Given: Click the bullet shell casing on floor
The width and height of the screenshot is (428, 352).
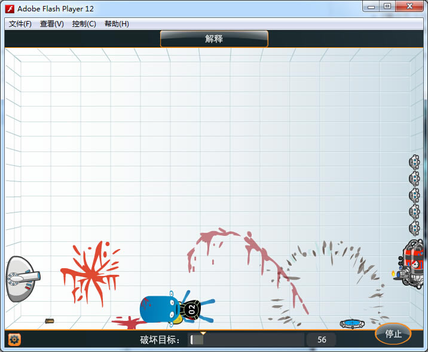Looking at the screenshot, I should click(x=50, y=321).
